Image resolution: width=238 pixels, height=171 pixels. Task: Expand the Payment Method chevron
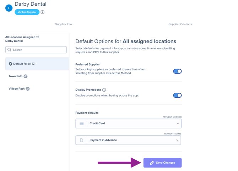click(178, 124)
